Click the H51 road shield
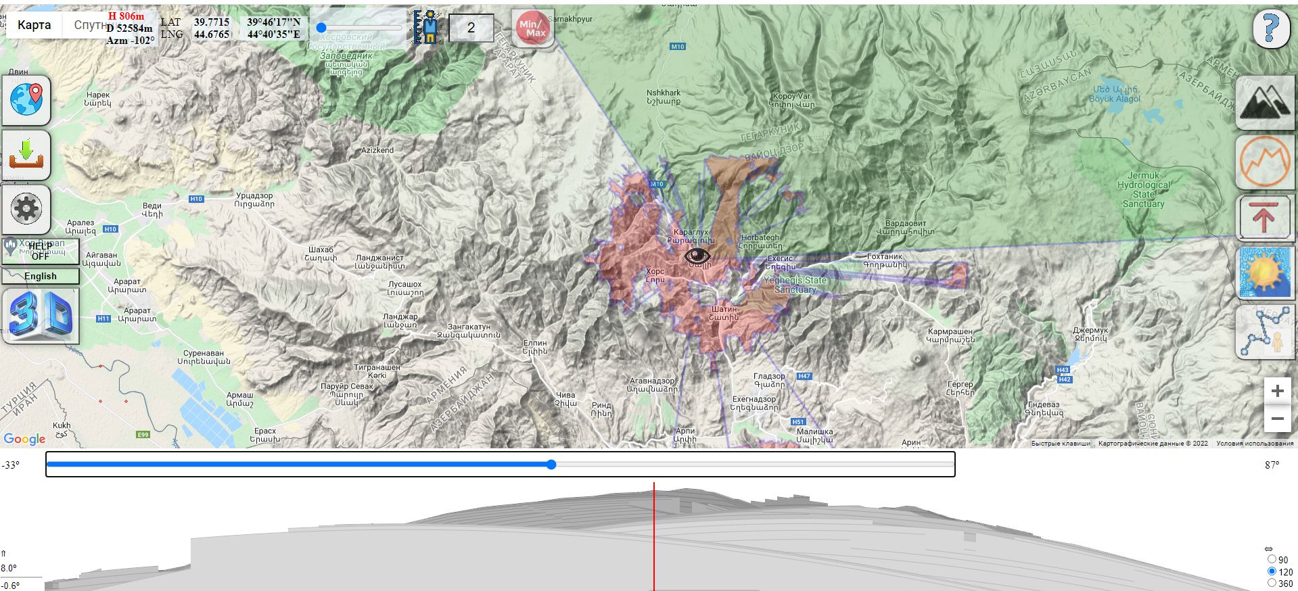1298x591 pixels. (798, 422)
